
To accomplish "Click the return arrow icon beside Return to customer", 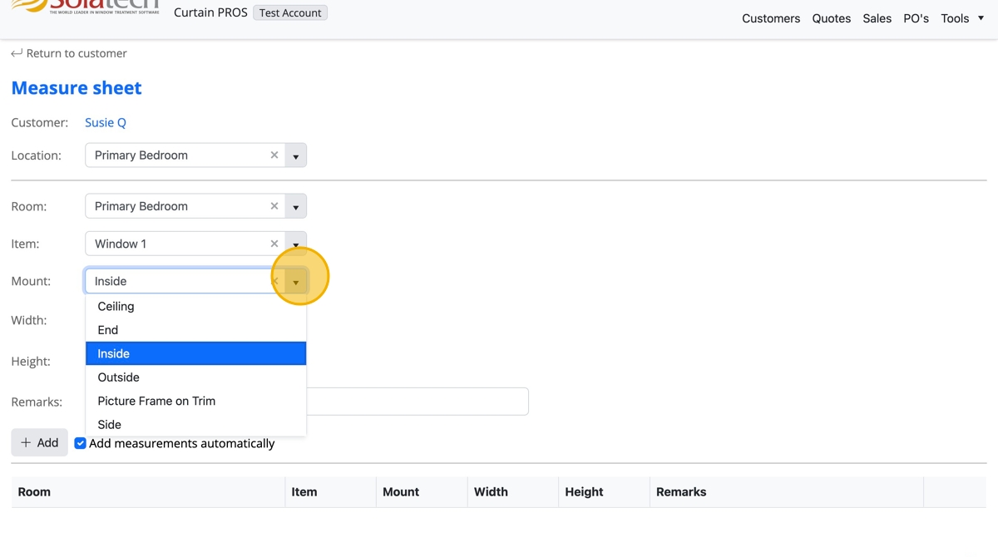I will coord(17,53).
